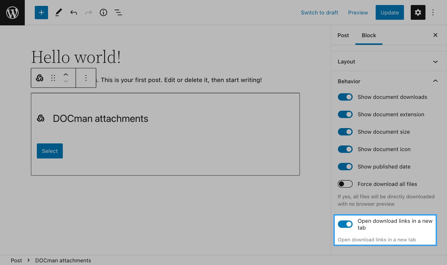Image resolution: width=447 pixels, height=265 pixels.
Task: Open block toolbar three-dot options menu
Action: click(x=86, y=78)
